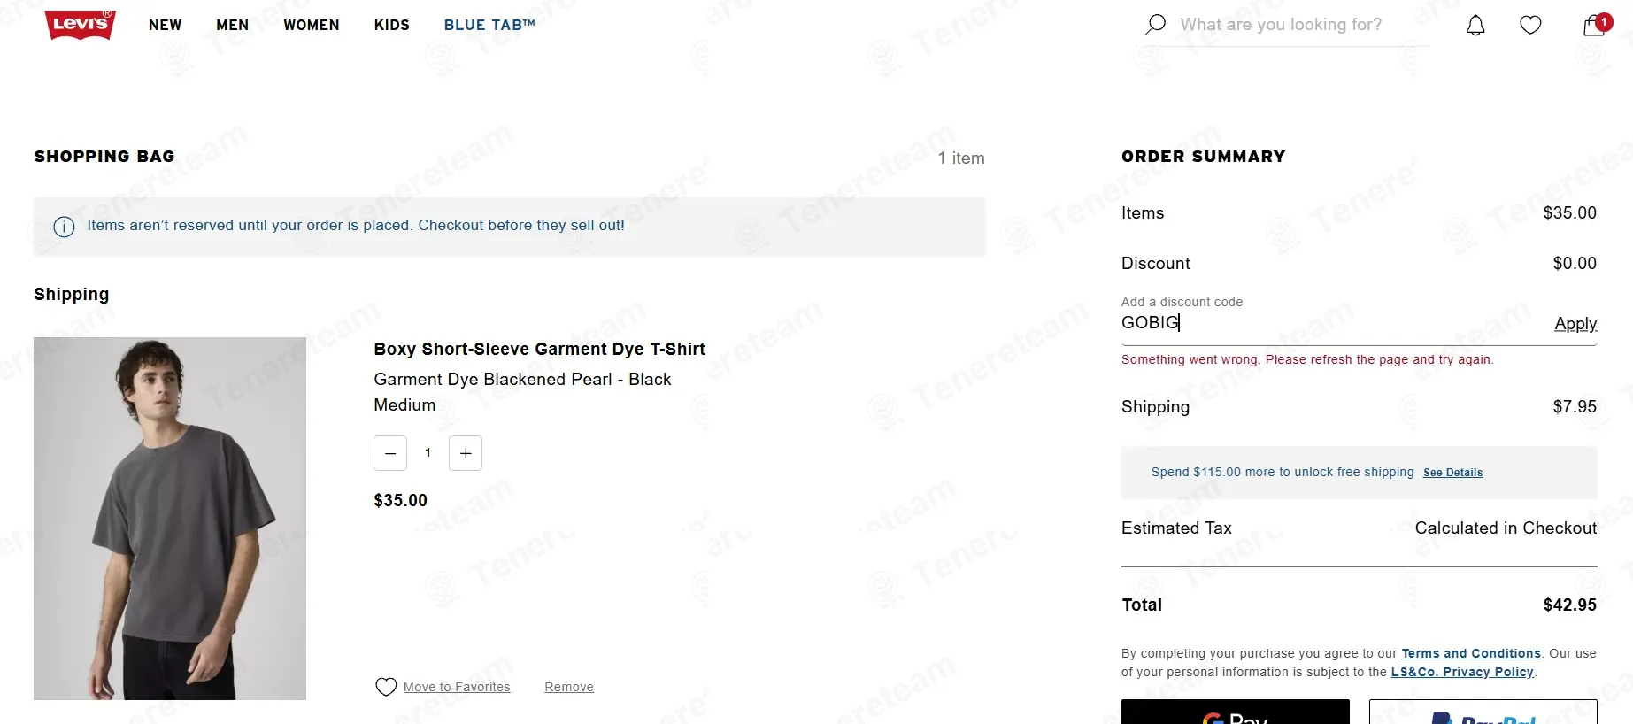Open the MEN menu

point(233,25)
